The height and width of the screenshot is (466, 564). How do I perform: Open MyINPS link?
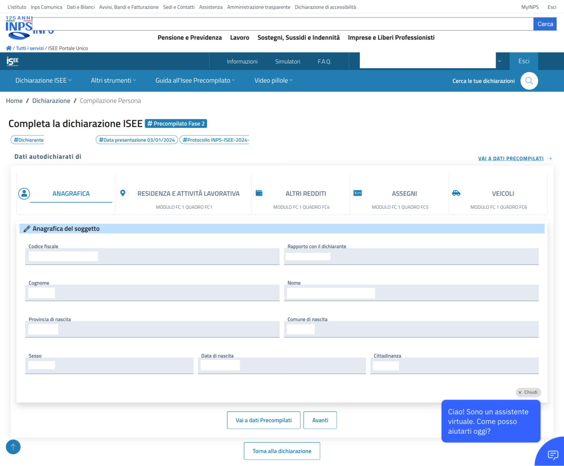point(530,7)
